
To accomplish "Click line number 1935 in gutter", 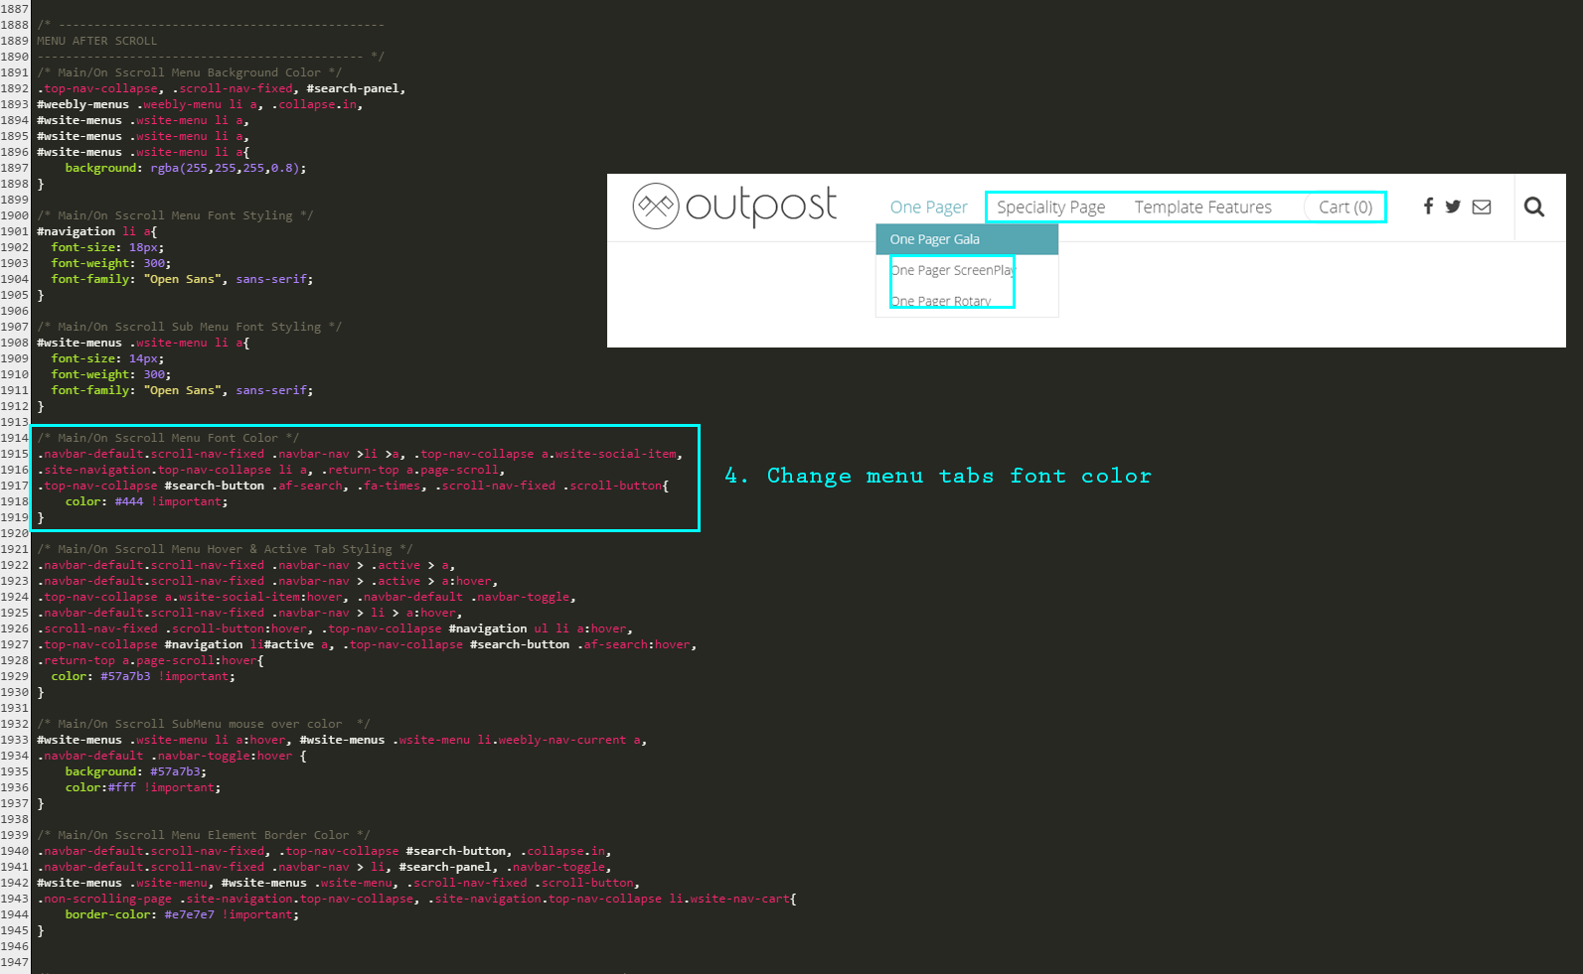I will point(15,772).
